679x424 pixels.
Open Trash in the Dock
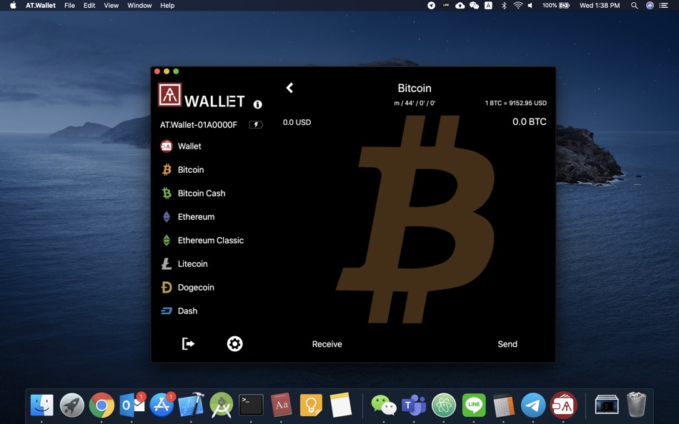[x=636, y=405]
